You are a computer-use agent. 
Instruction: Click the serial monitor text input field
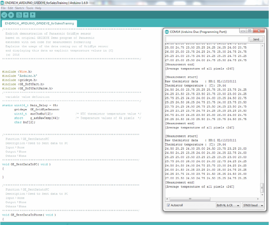click(x=207, y=39)
